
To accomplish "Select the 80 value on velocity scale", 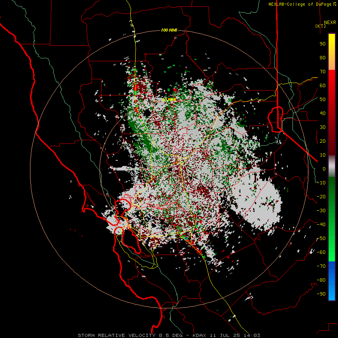I will click(x=323, y=57).
